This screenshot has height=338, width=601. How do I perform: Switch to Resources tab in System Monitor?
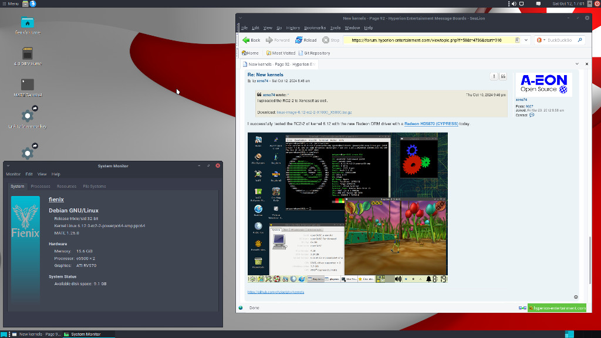point(66,186)
